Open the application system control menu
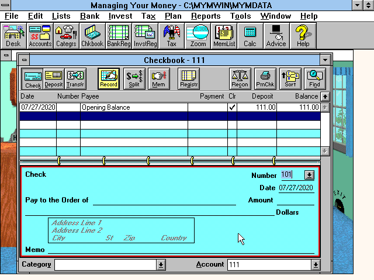The image size is (374, 280). (5, 5)
